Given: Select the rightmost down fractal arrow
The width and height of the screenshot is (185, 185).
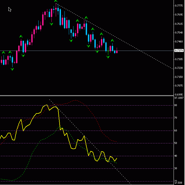Looking at the screenshot, I should (108, 57).
